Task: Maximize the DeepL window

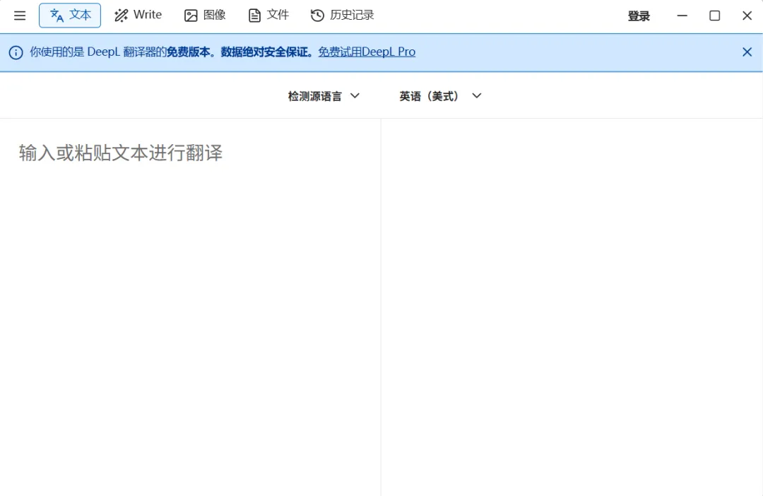Action: 714,16
